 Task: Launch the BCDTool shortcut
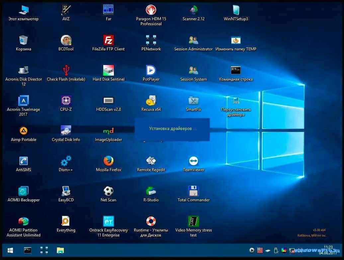[x=66, y=43]
